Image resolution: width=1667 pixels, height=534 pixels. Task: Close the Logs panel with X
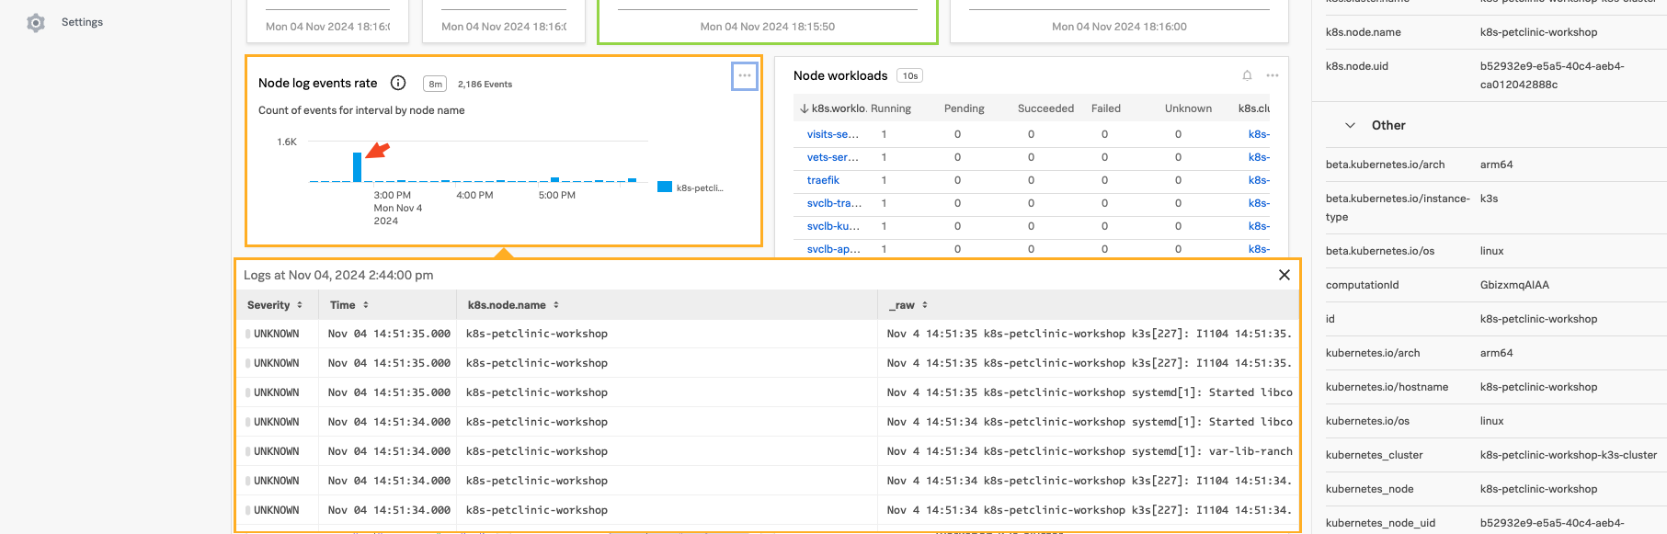(x=1284, y=275)
